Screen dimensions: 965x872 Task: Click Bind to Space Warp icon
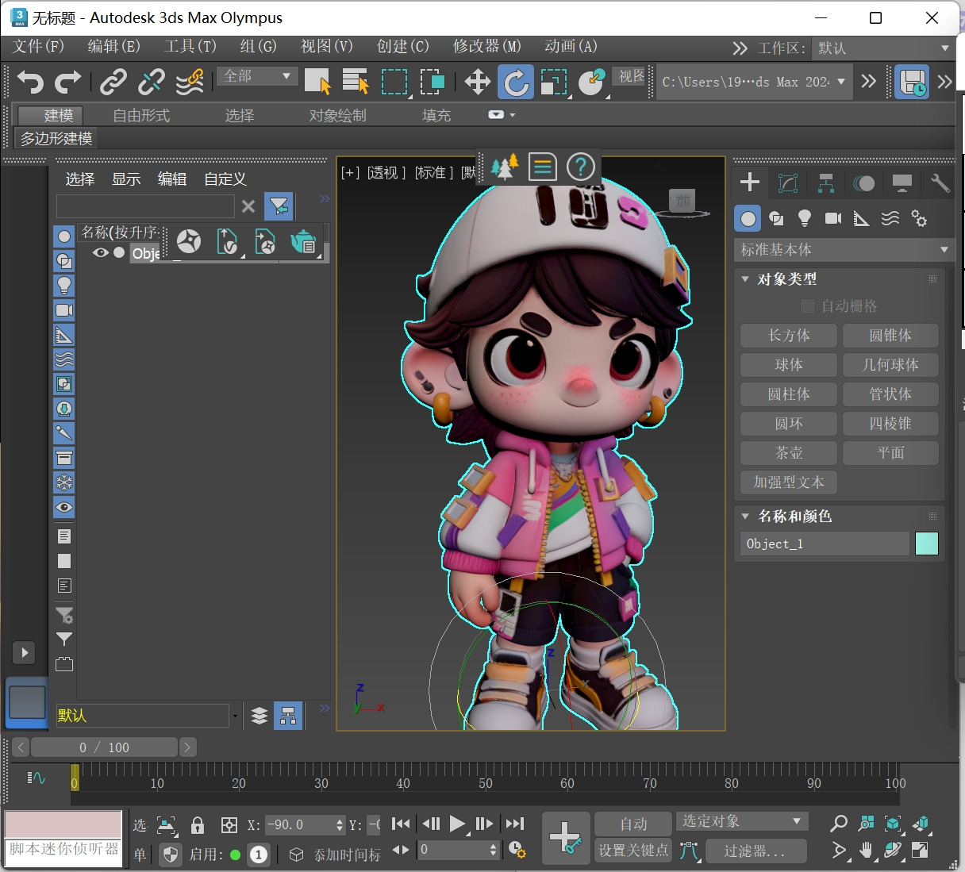pos(190,81)
